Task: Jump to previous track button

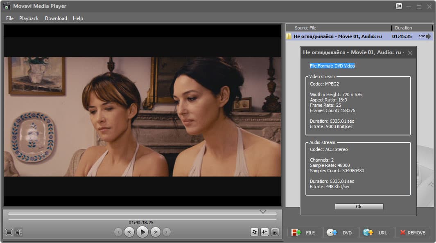Action: click(118, 232)
